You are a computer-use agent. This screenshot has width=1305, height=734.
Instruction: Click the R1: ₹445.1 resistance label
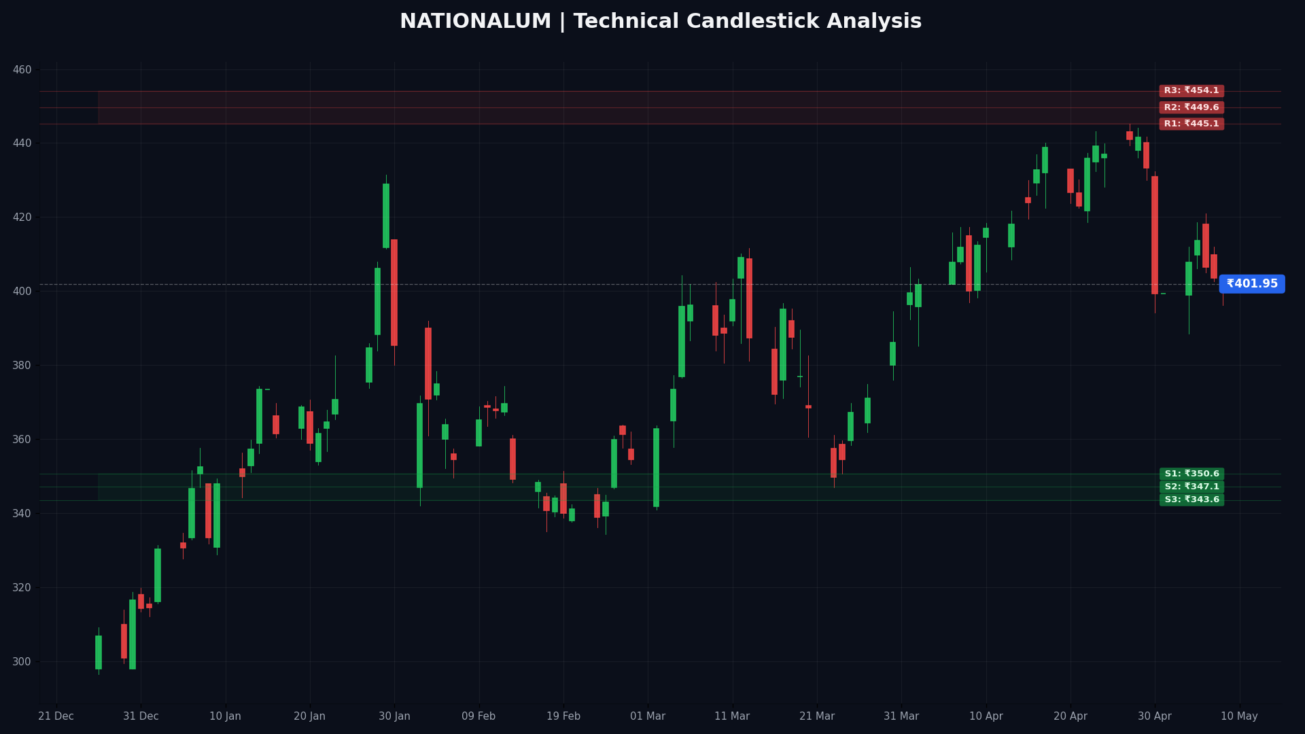(x=1191, y=124)
